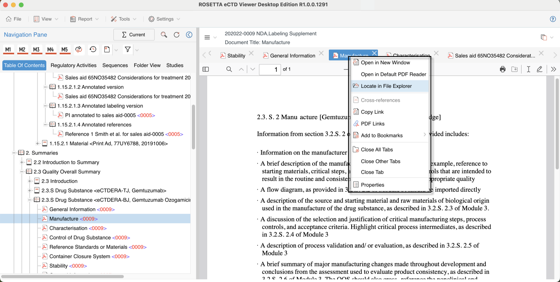Open the help icon at top right
560x282 pixels.
[553, 19]
